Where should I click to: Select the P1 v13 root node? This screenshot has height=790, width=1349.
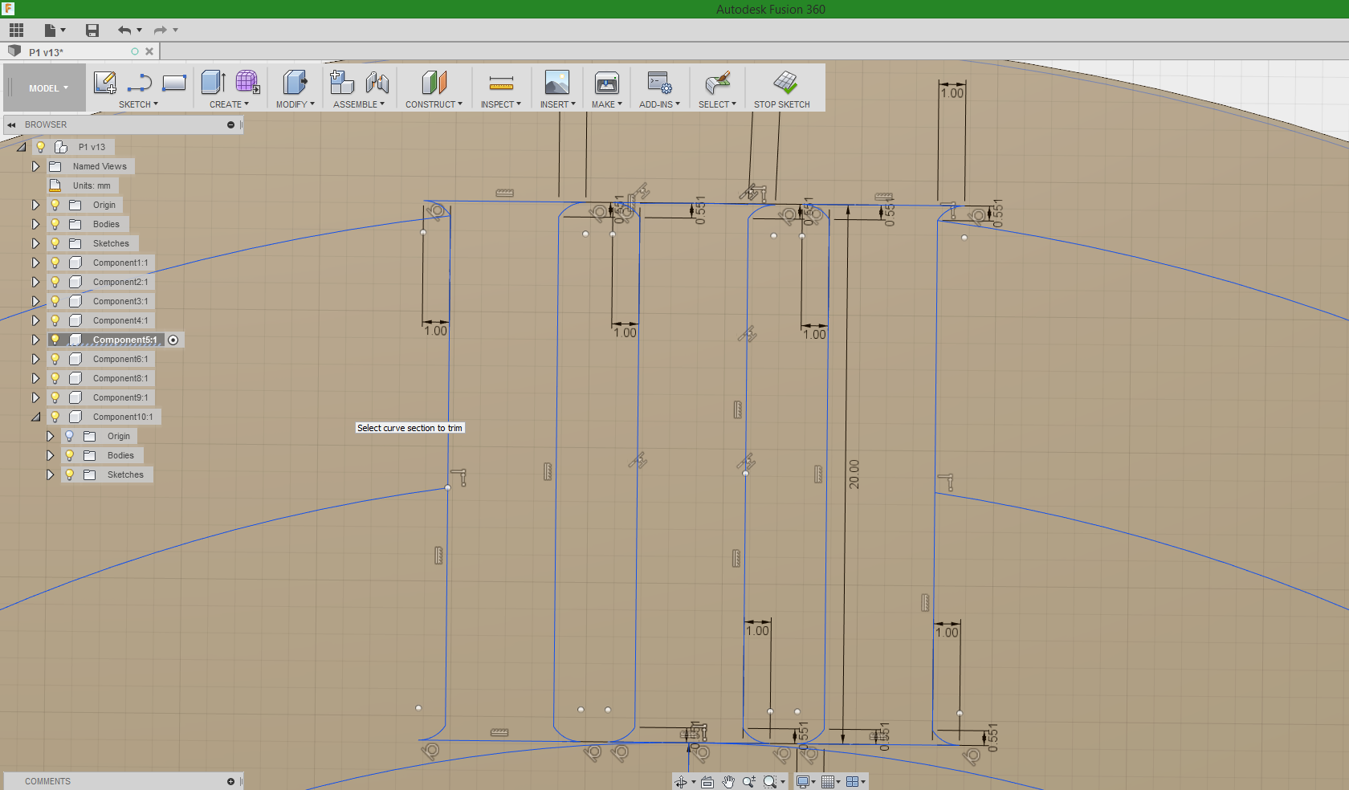click(92, 147)
